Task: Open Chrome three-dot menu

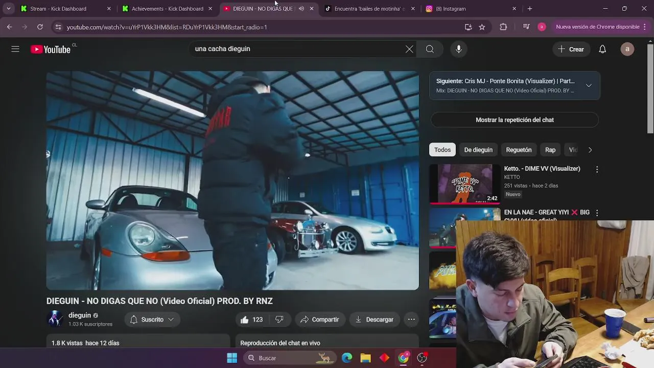Action: click(645, 27)
